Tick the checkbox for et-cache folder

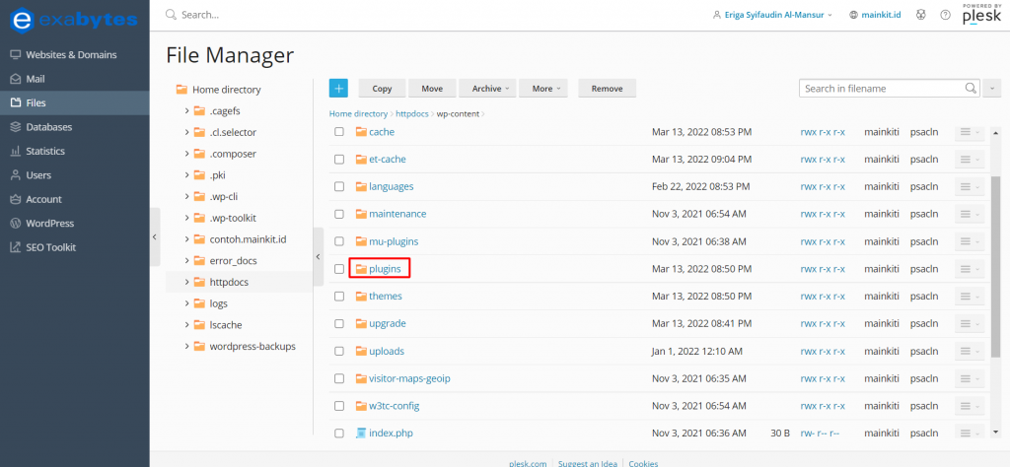pyautogui.click(x=339, y=159)
